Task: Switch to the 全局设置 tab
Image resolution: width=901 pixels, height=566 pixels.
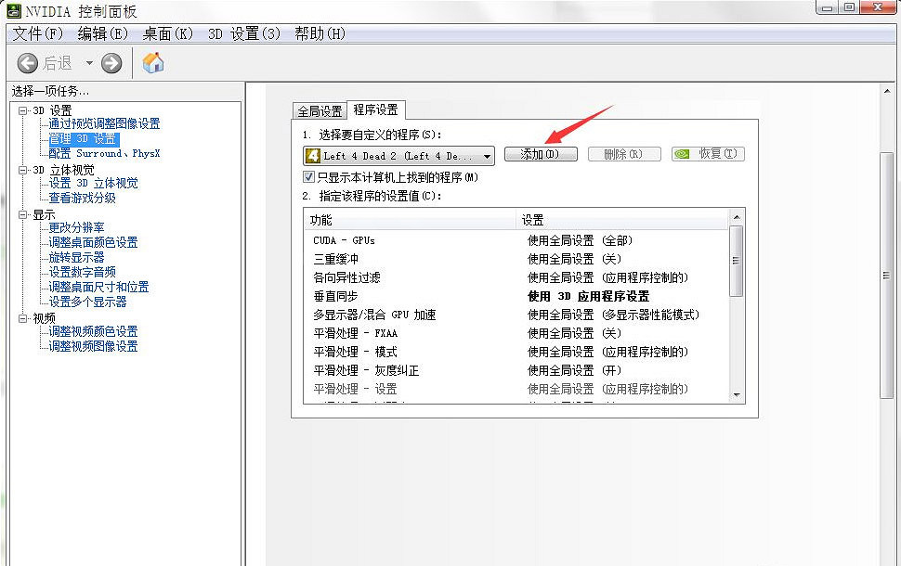Action: click(x=320, y=110)
